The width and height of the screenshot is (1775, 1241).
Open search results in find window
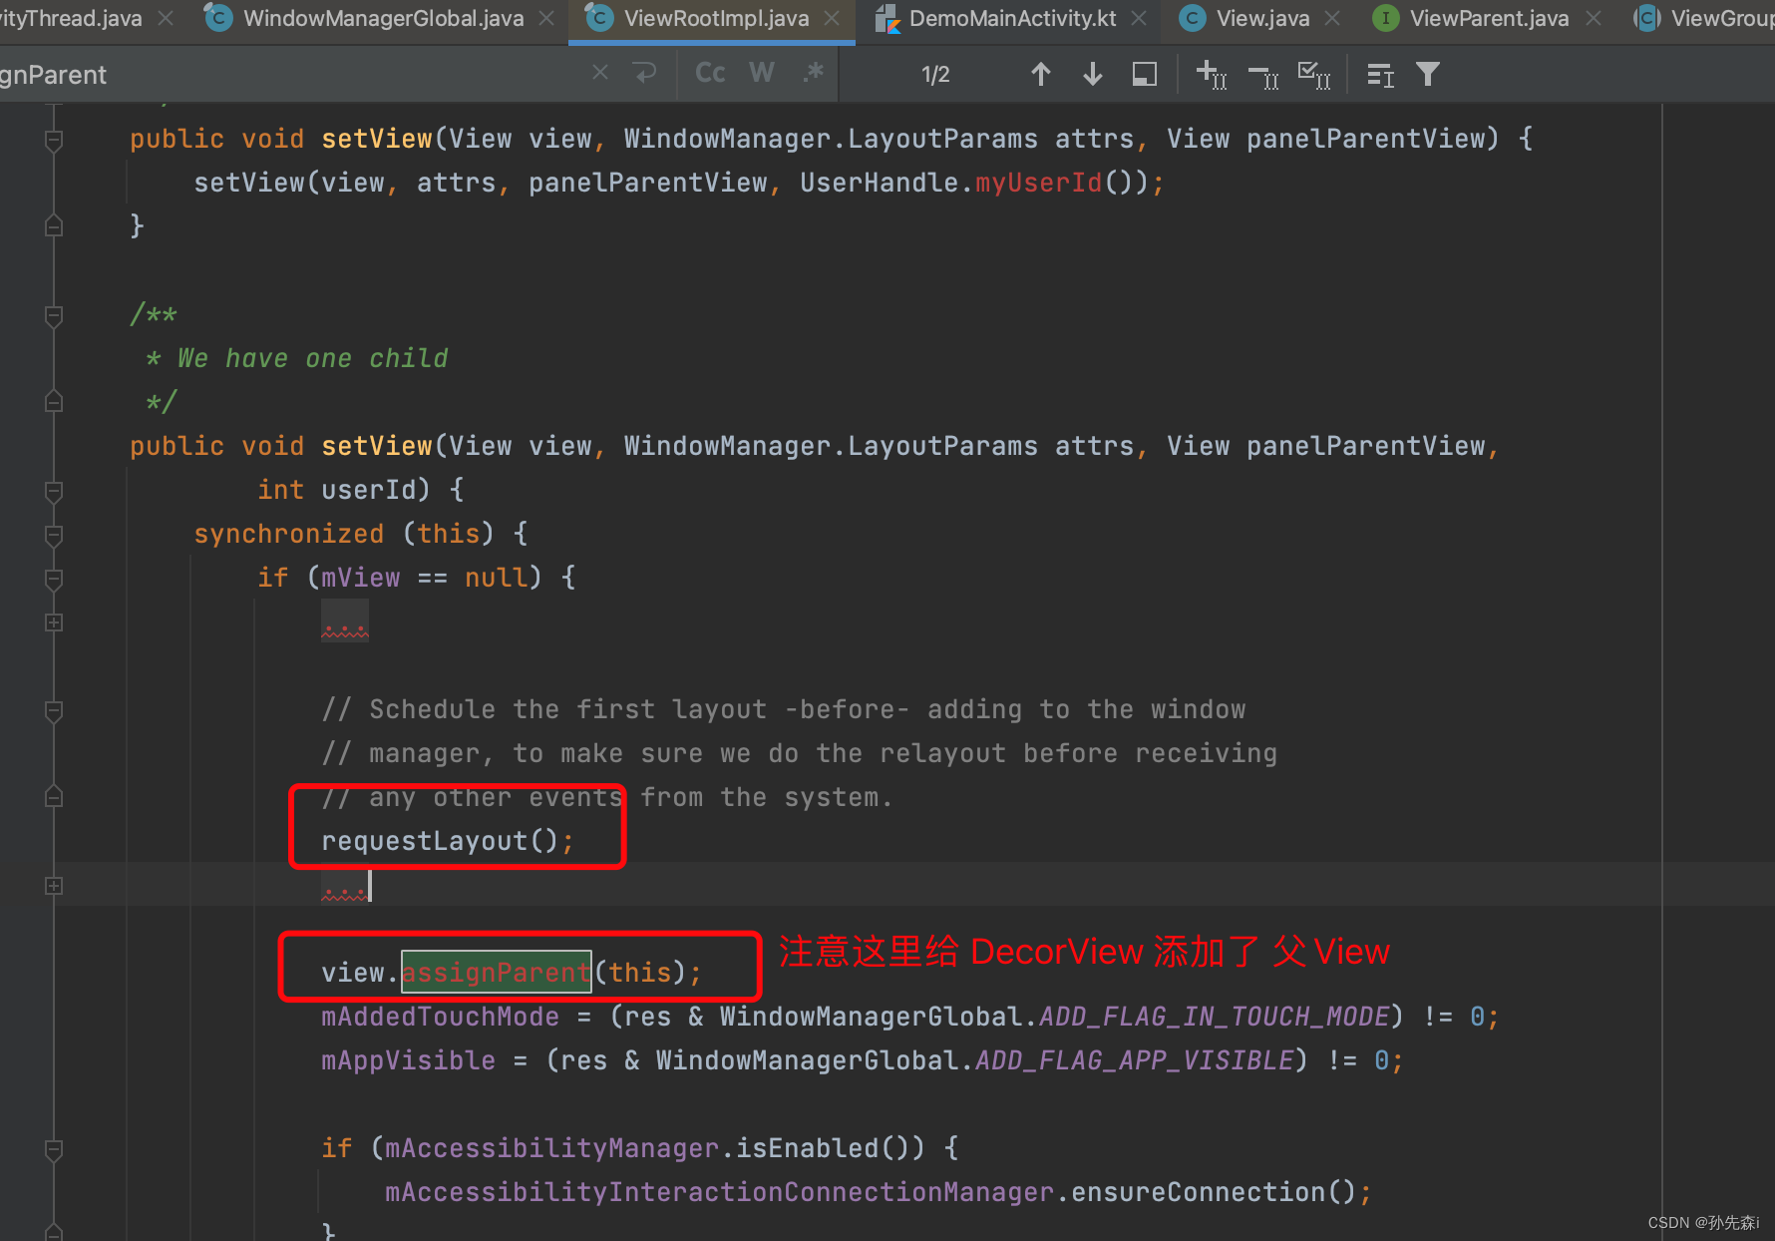pyautogui.click(x=1145, y=74)
